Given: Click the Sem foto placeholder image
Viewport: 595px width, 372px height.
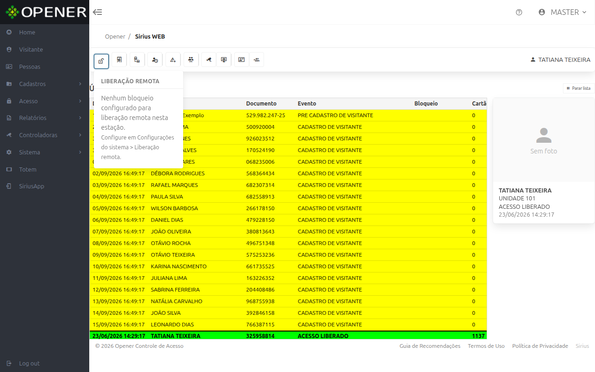Looking at the screenshot, I should tap(544, 140).
